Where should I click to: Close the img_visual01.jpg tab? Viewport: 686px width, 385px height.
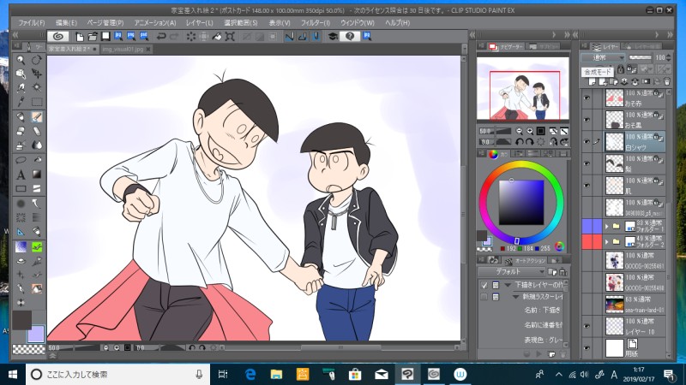pyautogui.click(x=148, y=50)
